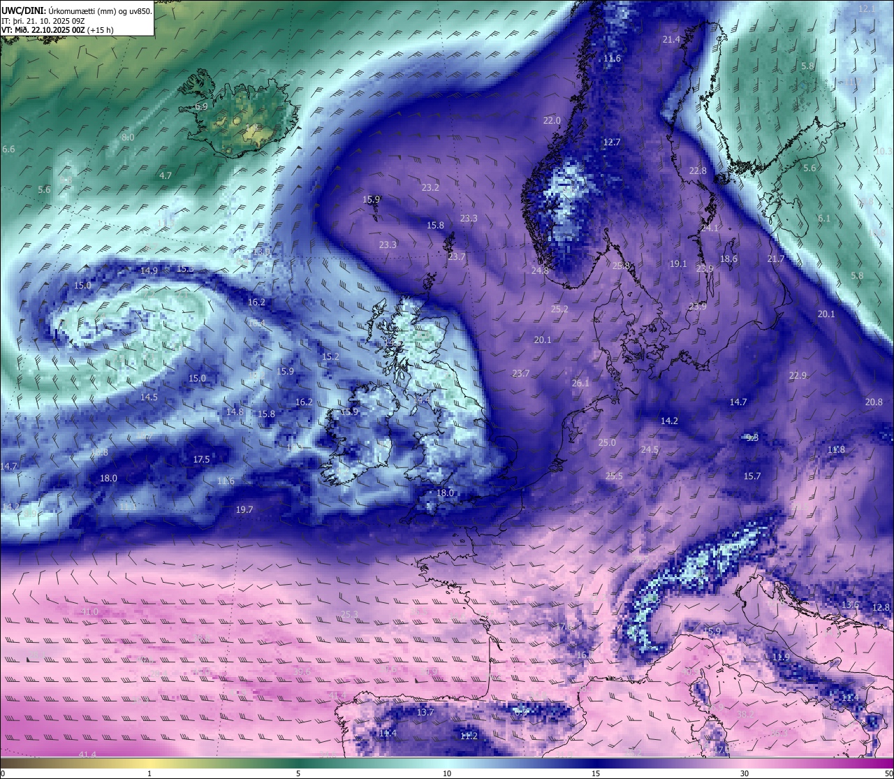Click the VT Mið. 22.10.2025 00Z line

click(x=57, y=30)
